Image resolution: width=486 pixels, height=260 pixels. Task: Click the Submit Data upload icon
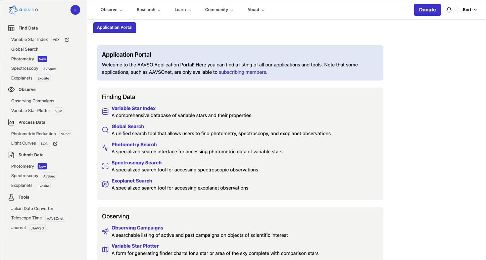pos(11,155)
